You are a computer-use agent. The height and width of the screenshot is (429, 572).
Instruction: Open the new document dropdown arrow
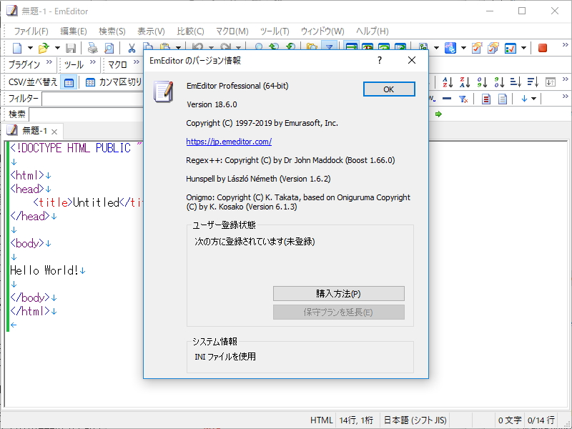pyautogui.click(x=30, y=47)
